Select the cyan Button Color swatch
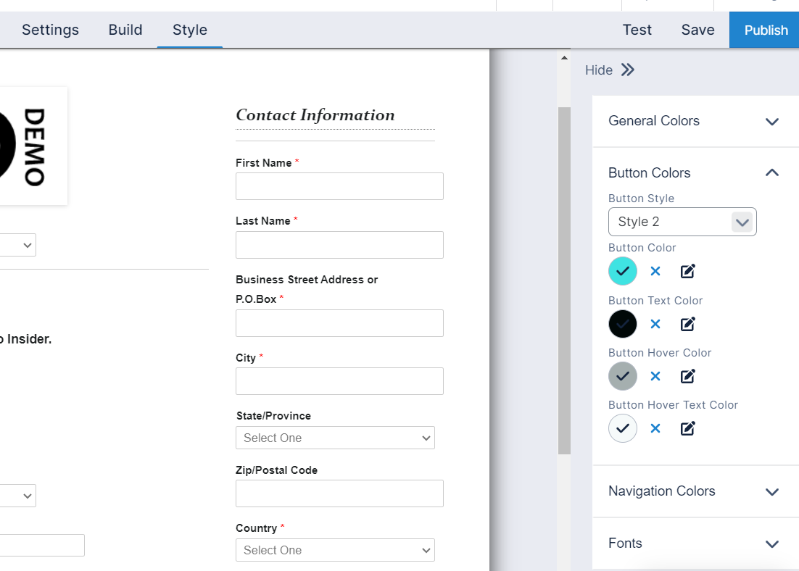The height and width of the screenshot is (571, 799). tap(623, 271)
